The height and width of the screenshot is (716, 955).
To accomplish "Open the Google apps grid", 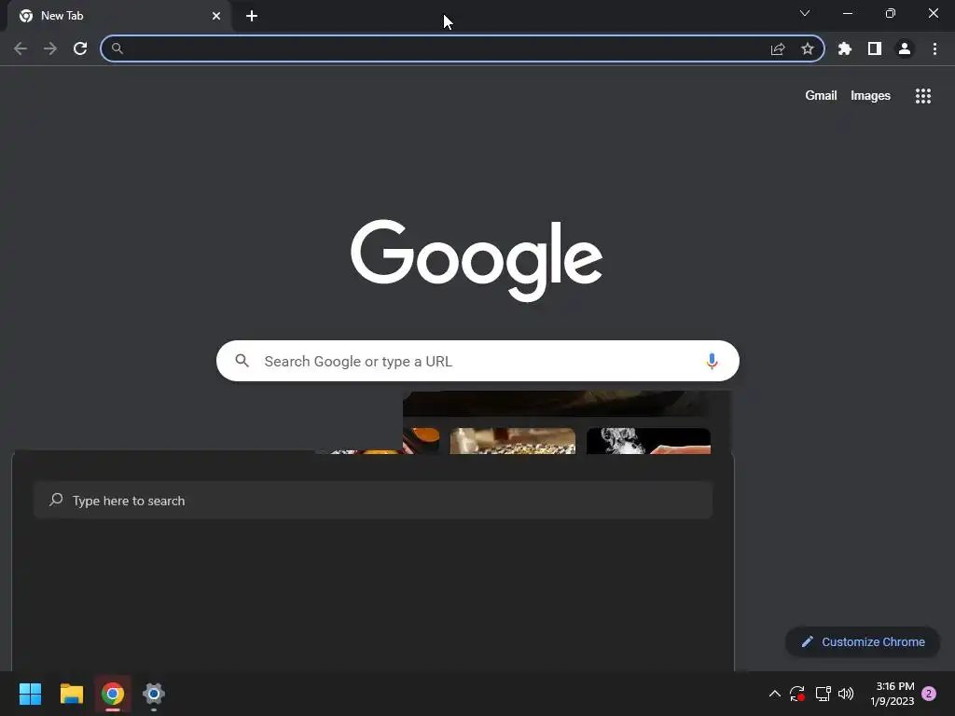I will click(923, 96).
